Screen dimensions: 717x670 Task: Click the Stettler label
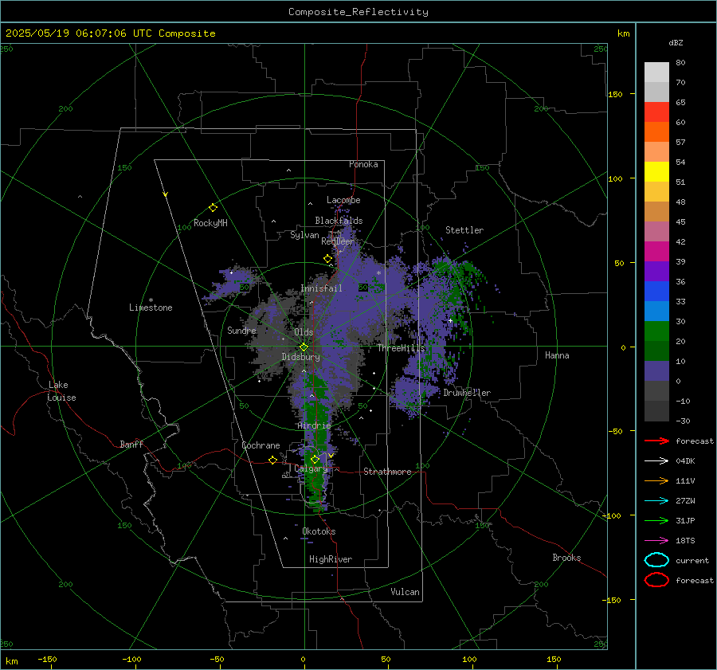pyautogui.click(x=464, y=230)
